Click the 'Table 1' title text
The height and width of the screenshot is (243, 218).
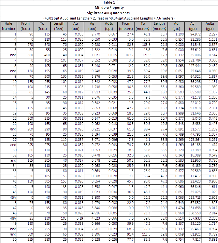pos(109,2)
